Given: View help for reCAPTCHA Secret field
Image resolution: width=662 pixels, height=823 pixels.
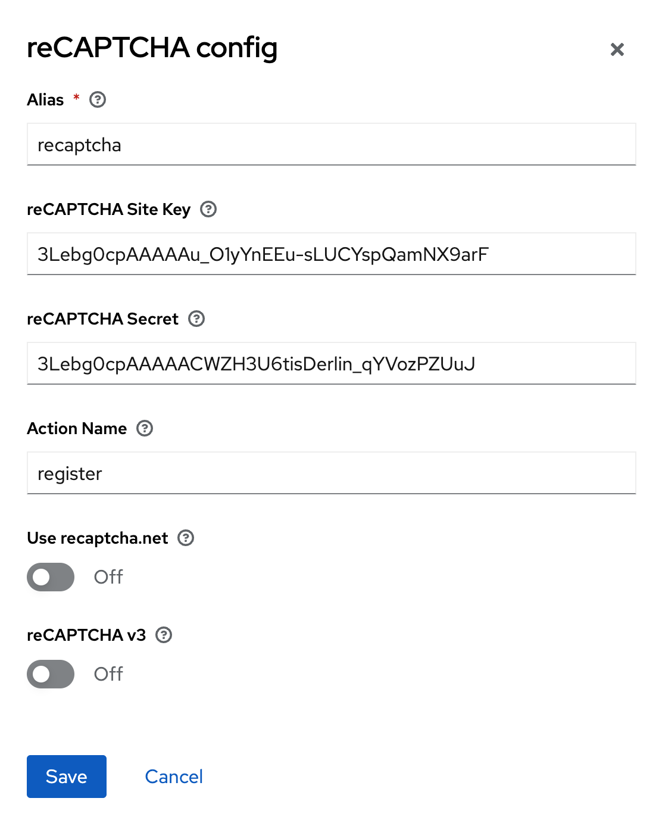Looking at the screenshot, I should [x=196, y=319].
